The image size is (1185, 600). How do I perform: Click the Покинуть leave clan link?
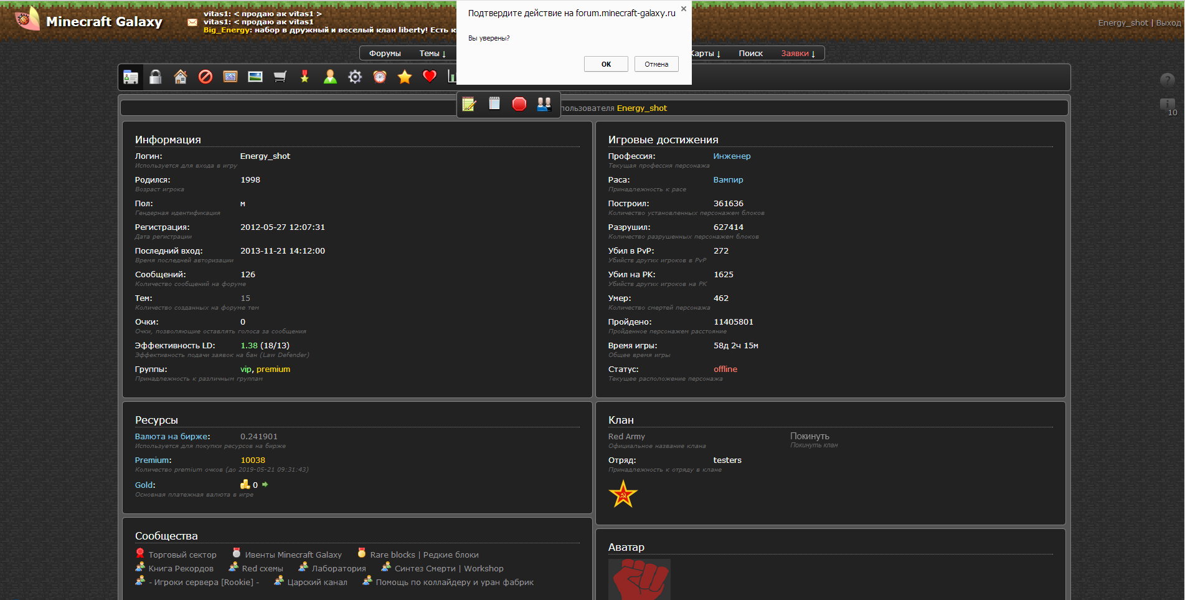pyautogui.click(x=810, y=436)
